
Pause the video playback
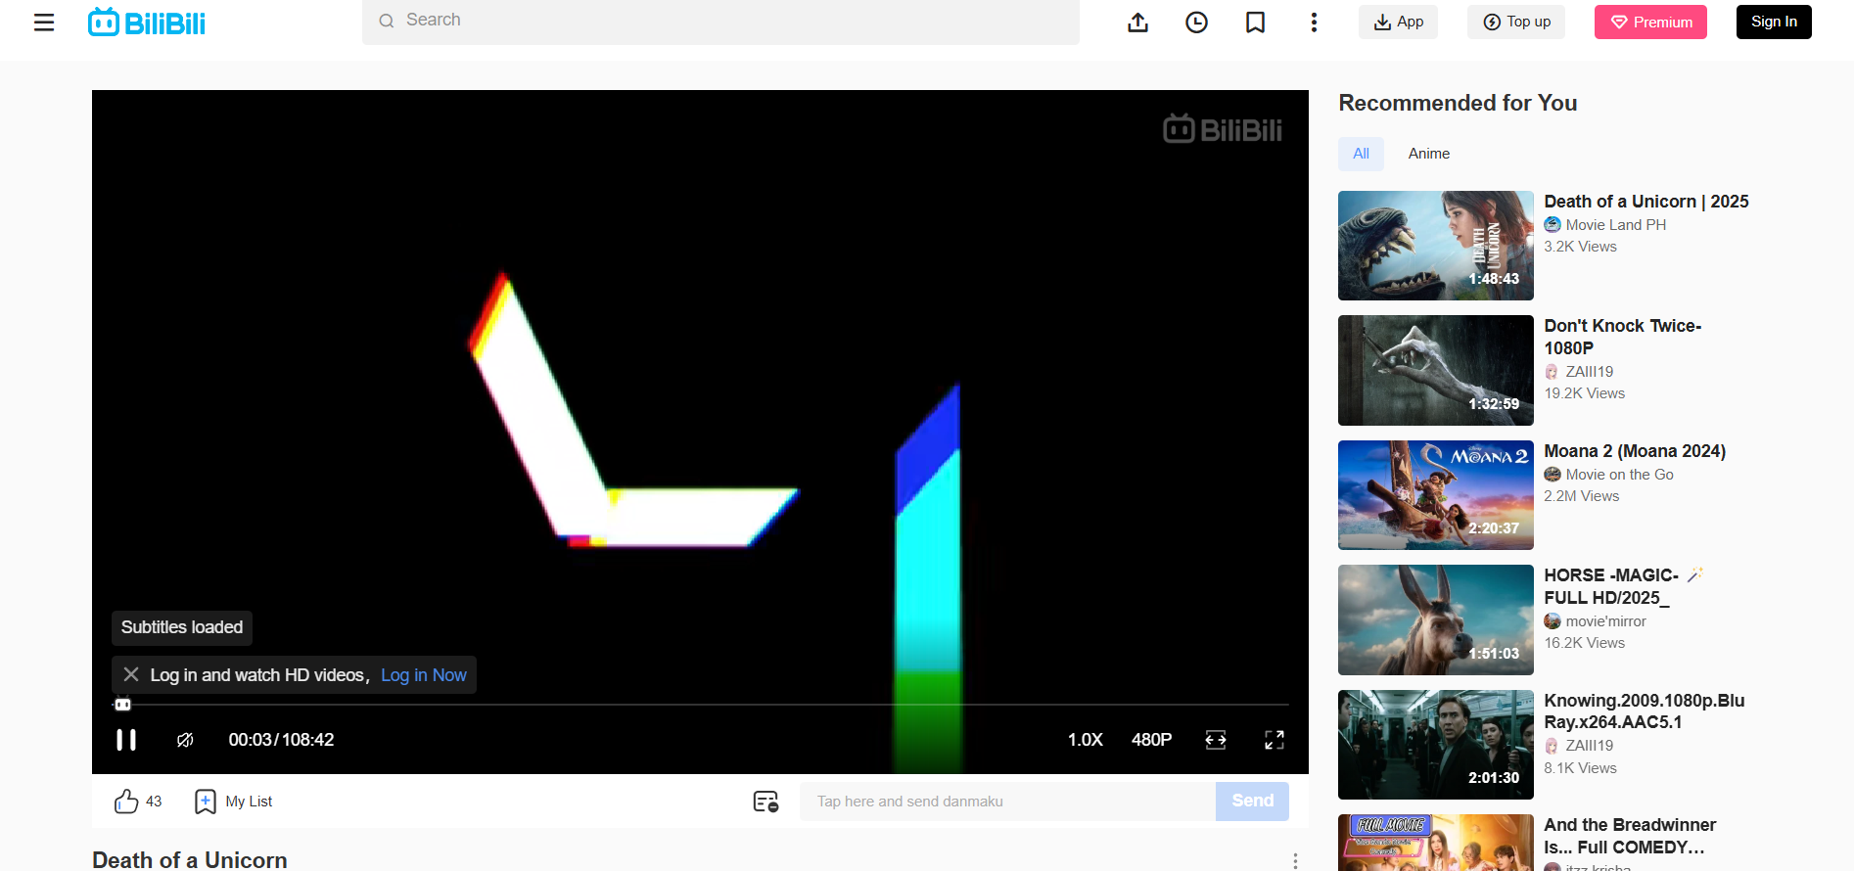126,740
